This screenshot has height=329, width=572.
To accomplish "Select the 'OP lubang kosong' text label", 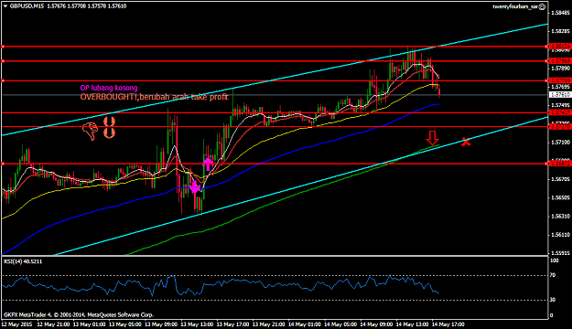I will (x=109, y=88).
